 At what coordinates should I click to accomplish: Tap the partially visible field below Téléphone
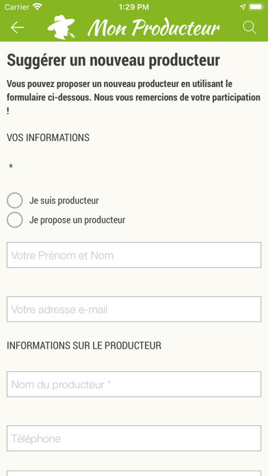(134, 473)
